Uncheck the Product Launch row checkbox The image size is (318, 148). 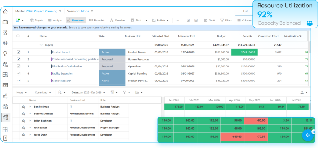19,52
